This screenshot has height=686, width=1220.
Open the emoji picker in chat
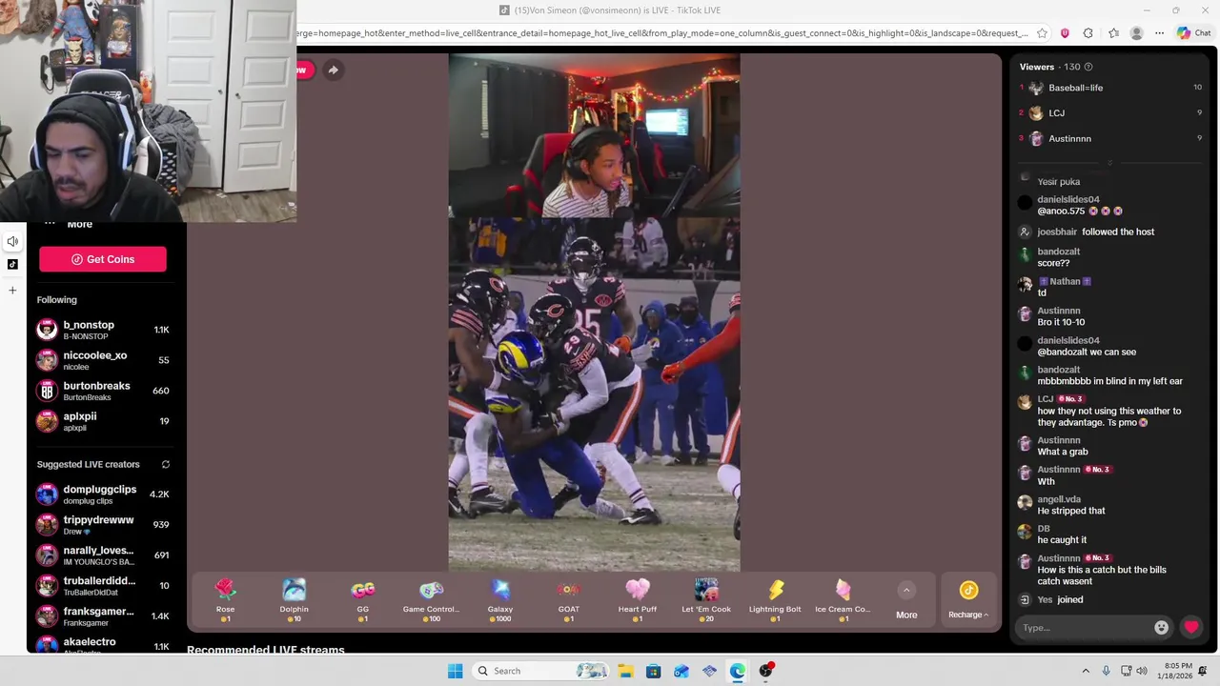pos(1161,628)
